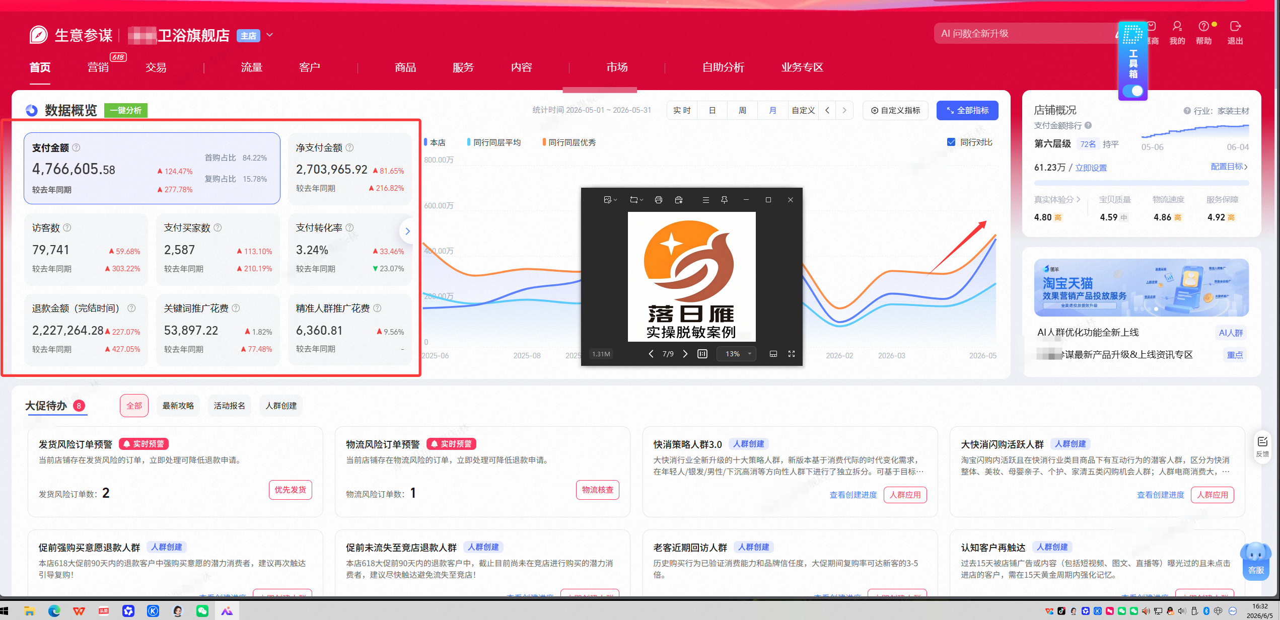Click the 立即设置 link
The height and width of the screenshot is (620, 1280).
pos(1091,168)
